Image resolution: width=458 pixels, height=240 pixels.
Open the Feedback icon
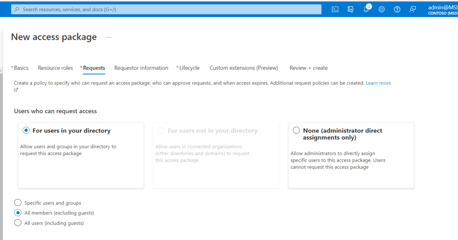click(413, 9)
